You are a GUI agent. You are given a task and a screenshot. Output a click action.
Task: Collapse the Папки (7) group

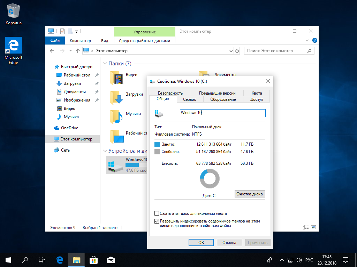(105, 64)
